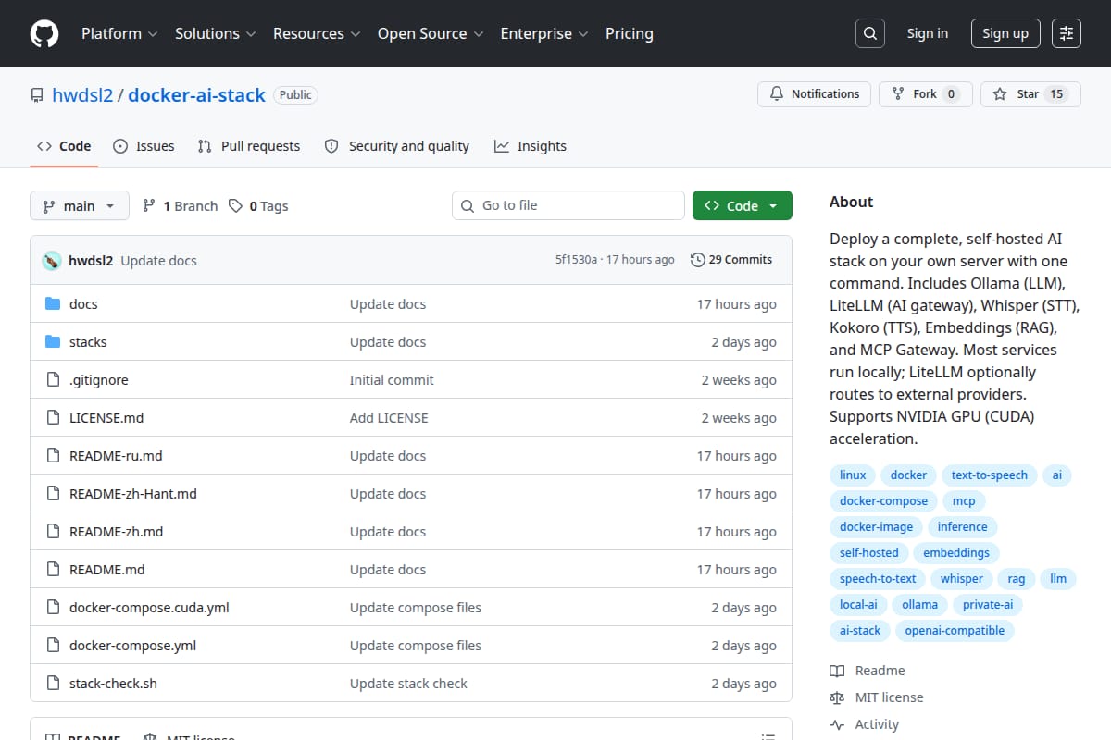
Task: Open commit hash 5f1530a
Action: pos(576,260)
